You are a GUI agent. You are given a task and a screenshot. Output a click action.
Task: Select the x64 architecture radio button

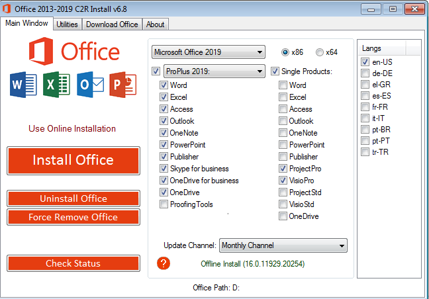(319, 52)
